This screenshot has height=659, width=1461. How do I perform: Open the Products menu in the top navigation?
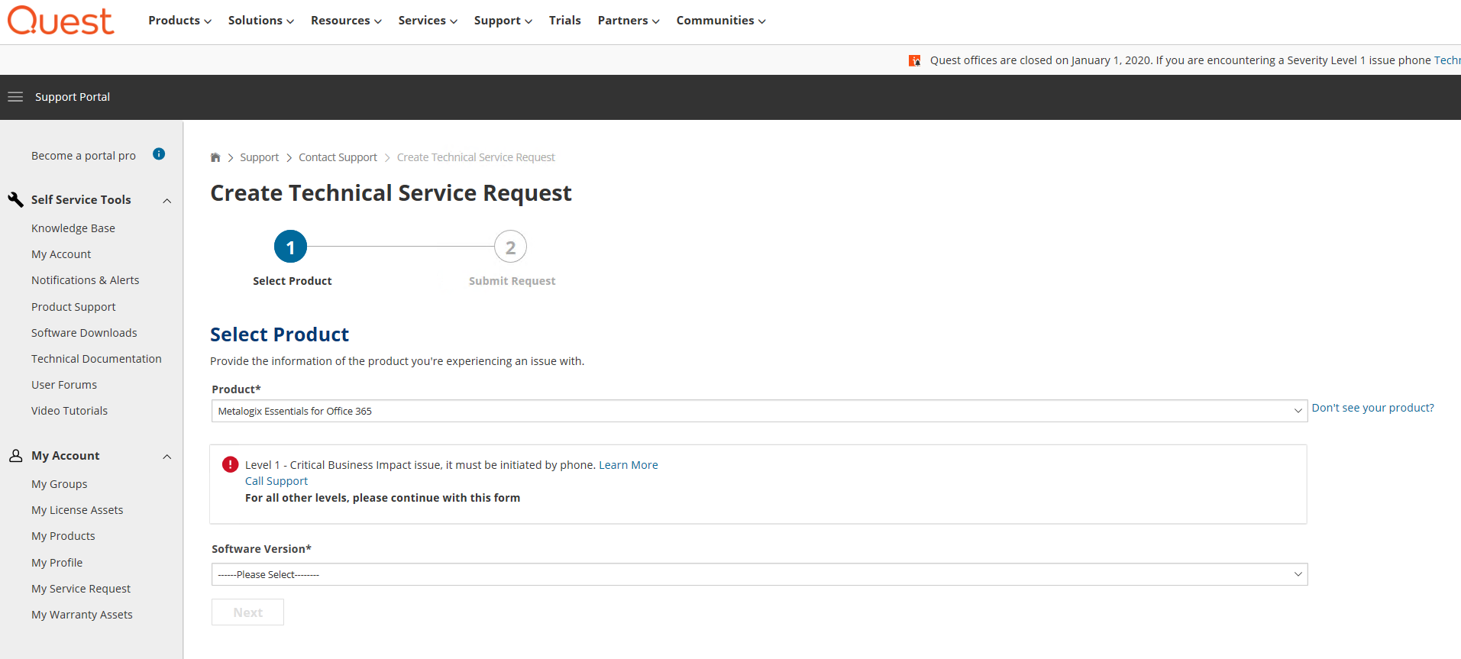pos(179,21)
